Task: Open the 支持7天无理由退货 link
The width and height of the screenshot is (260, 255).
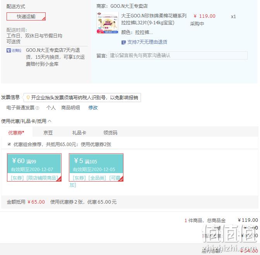Action: [147, 42]
